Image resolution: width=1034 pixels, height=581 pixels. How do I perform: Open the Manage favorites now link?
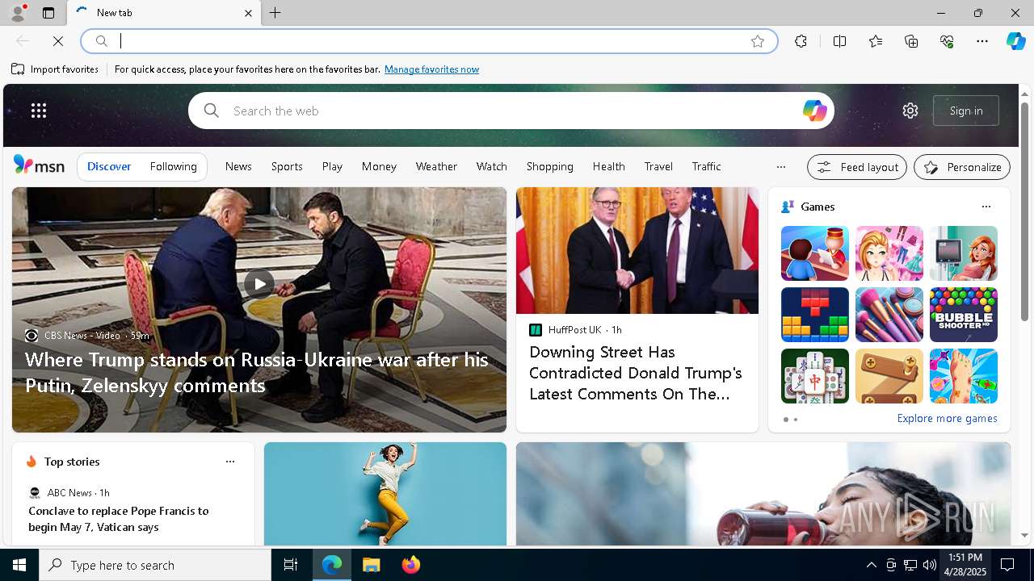tap(431, 69)
